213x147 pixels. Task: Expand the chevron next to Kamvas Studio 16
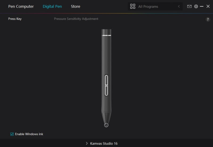[87, 143]
